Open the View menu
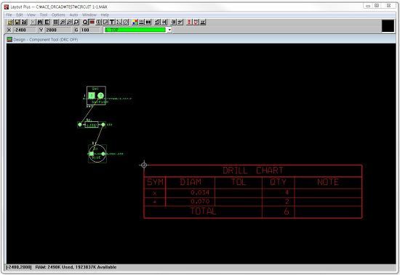Screen dimensions: 400x275 31,15
